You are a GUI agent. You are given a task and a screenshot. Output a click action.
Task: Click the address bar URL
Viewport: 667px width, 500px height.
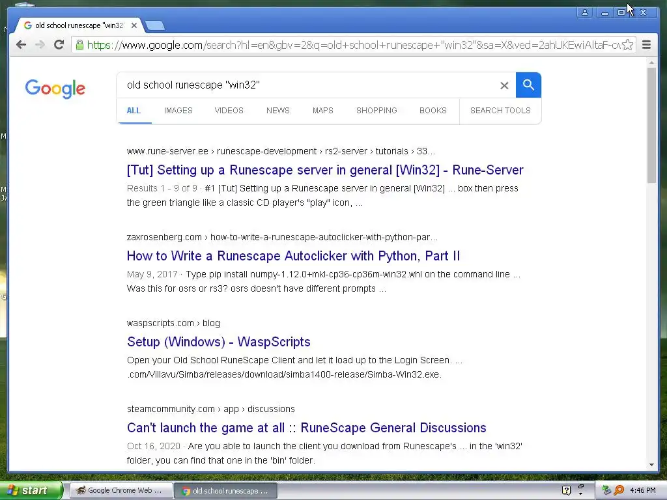pyautogui.click(x=353, y=45)
